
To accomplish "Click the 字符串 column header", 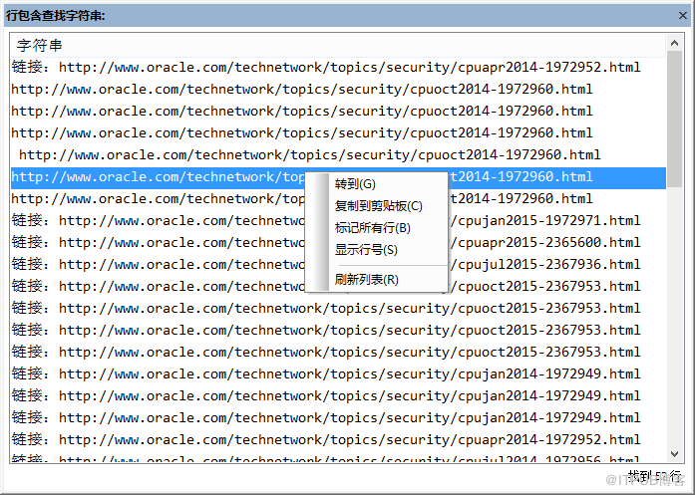I will click(338, 46).
